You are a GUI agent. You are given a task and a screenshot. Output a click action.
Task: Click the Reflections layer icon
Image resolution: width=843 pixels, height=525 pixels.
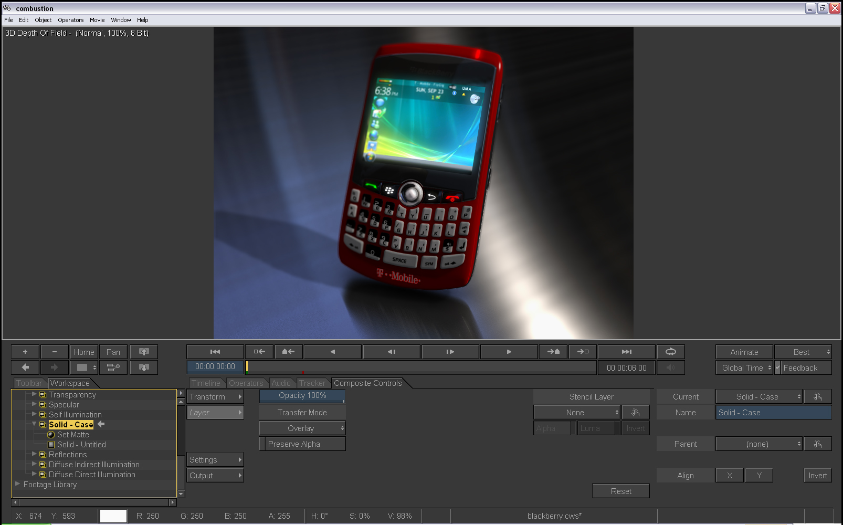click(43, 455)
